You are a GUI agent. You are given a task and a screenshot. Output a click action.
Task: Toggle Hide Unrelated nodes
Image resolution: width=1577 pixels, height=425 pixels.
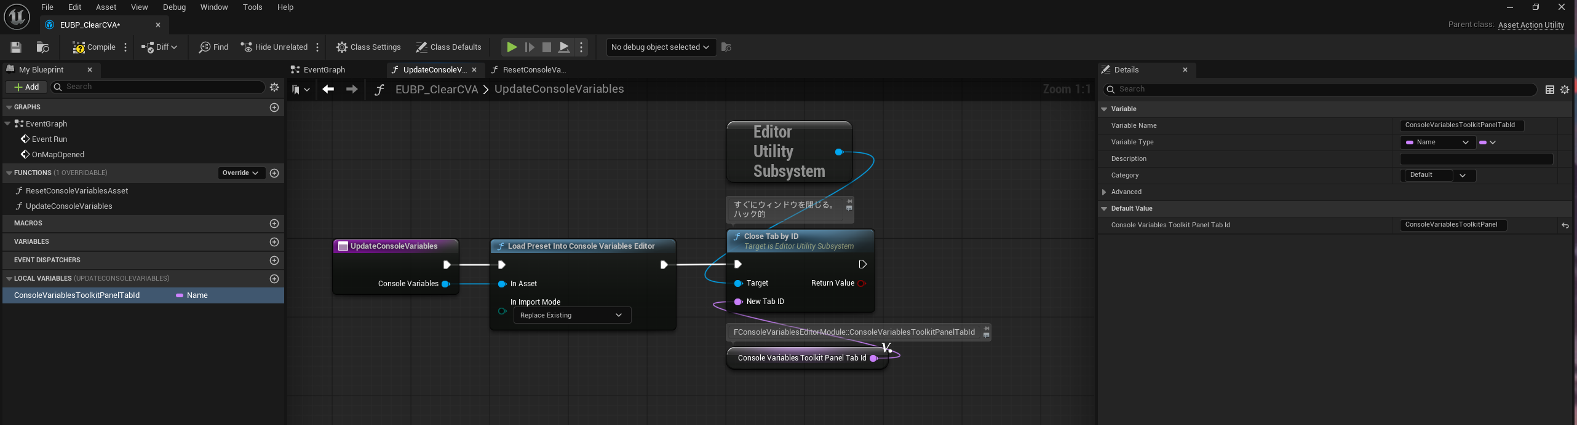coord(274,47)
